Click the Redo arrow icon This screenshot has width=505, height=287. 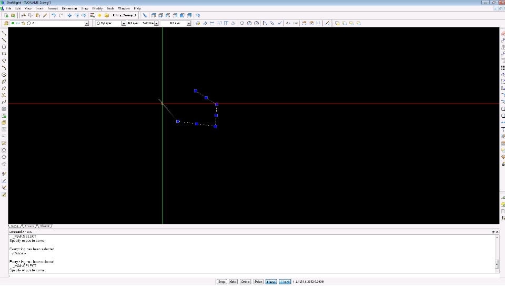click(60, 15)
